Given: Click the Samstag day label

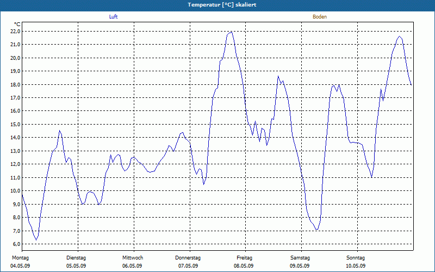Looking at the screenshot, I should coord(300,258).
